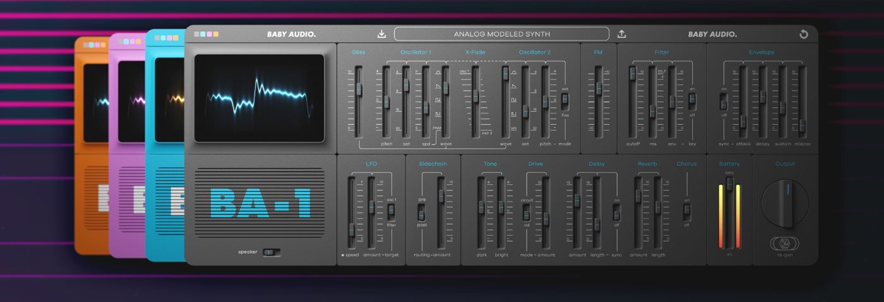Click the Filter cutoff slider handle
The image size is (884, 302).
[633, 74]
